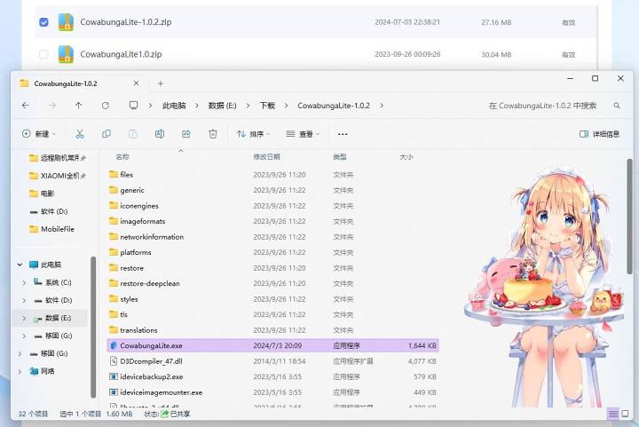Image resolution: width=639 pixels, height=427 pixels.
Task: Check the CowabungaLite1.0.zip checkbox
Action: 43,54
